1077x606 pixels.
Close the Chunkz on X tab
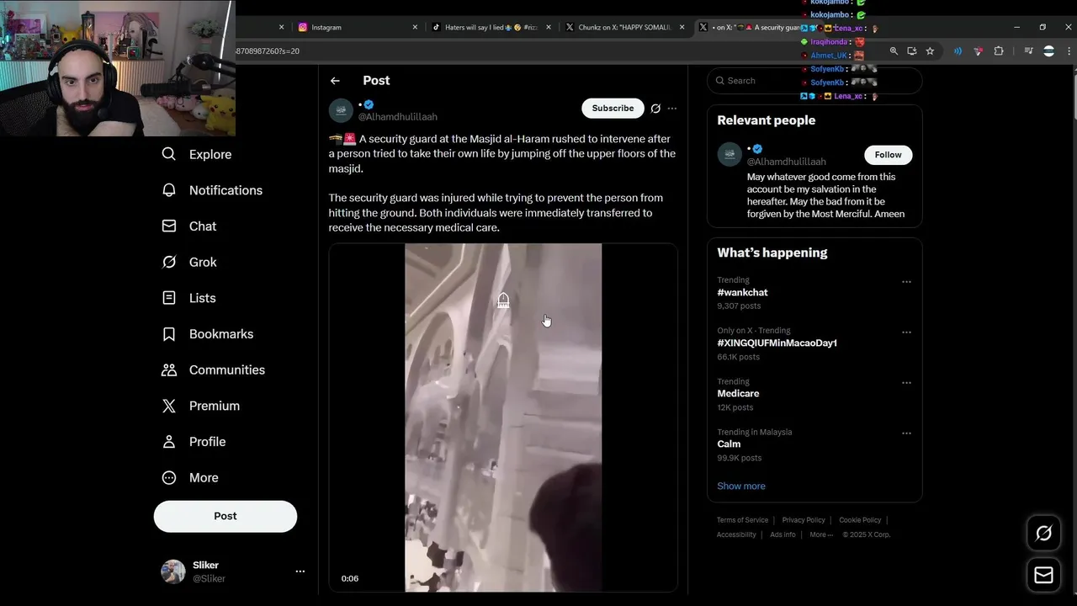(x=682, y=27)
